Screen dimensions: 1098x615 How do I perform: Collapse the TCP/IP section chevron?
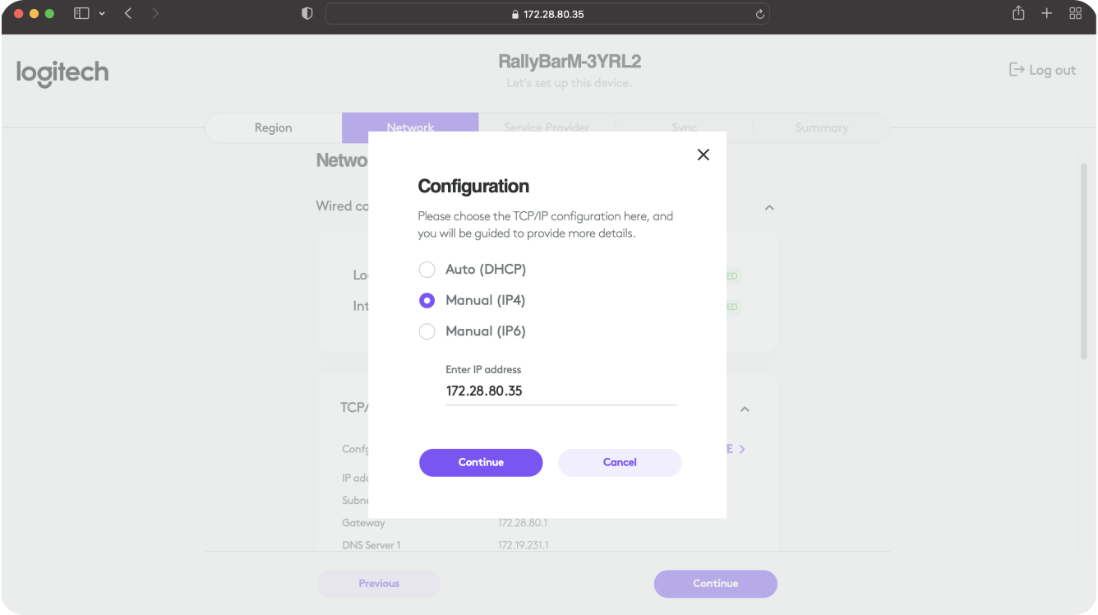click(x=745, y=409)
